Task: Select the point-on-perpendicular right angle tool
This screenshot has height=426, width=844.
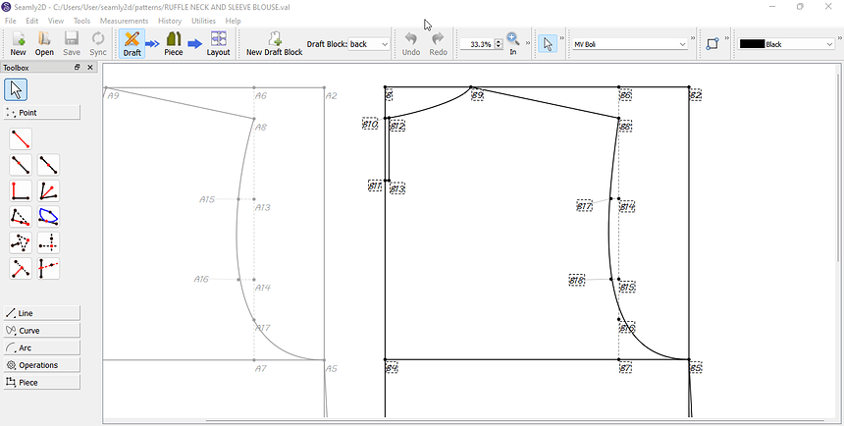Action: point(21,190)
